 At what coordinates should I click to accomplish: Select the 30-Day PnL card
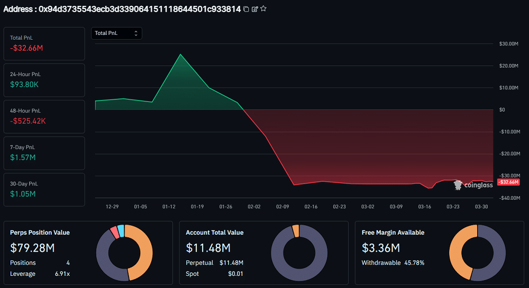point(44,189)
